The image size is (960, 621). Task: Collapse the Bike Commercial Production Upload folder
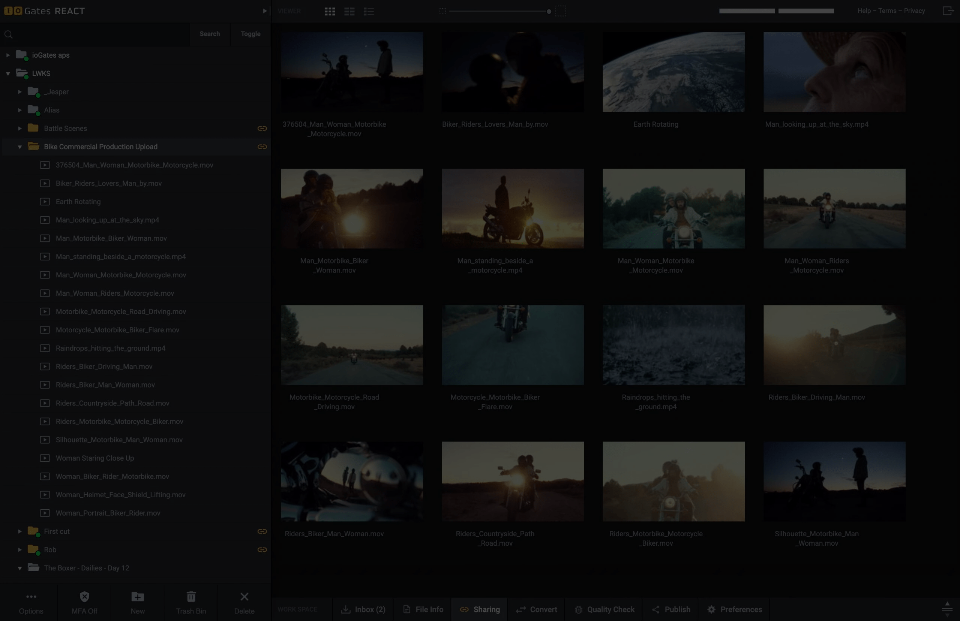point(20,147)
